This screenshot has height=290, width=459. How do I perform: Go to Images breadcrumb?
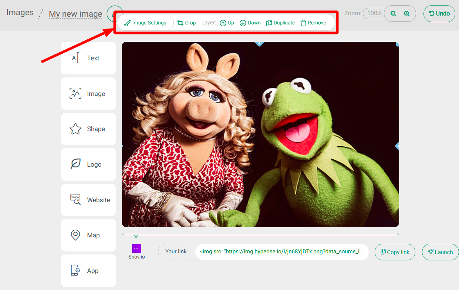(x=20, y=13)
